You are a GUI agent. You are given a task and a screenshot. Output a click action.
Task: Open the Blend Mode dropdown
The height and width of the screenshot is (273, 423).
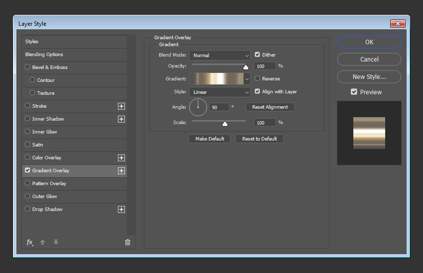(x=219, y=55)
